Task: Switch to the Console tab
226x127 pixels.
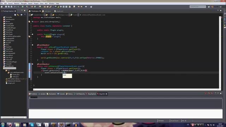Action: [61, 94]
